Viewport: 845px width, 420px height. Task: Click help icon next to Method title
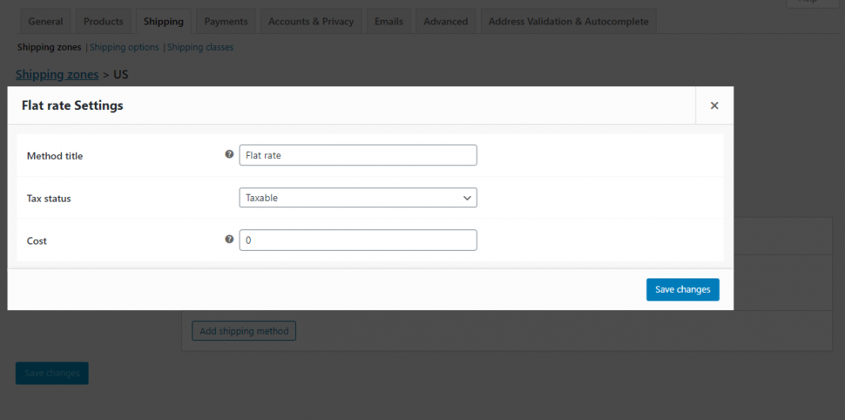click(229, 154)
